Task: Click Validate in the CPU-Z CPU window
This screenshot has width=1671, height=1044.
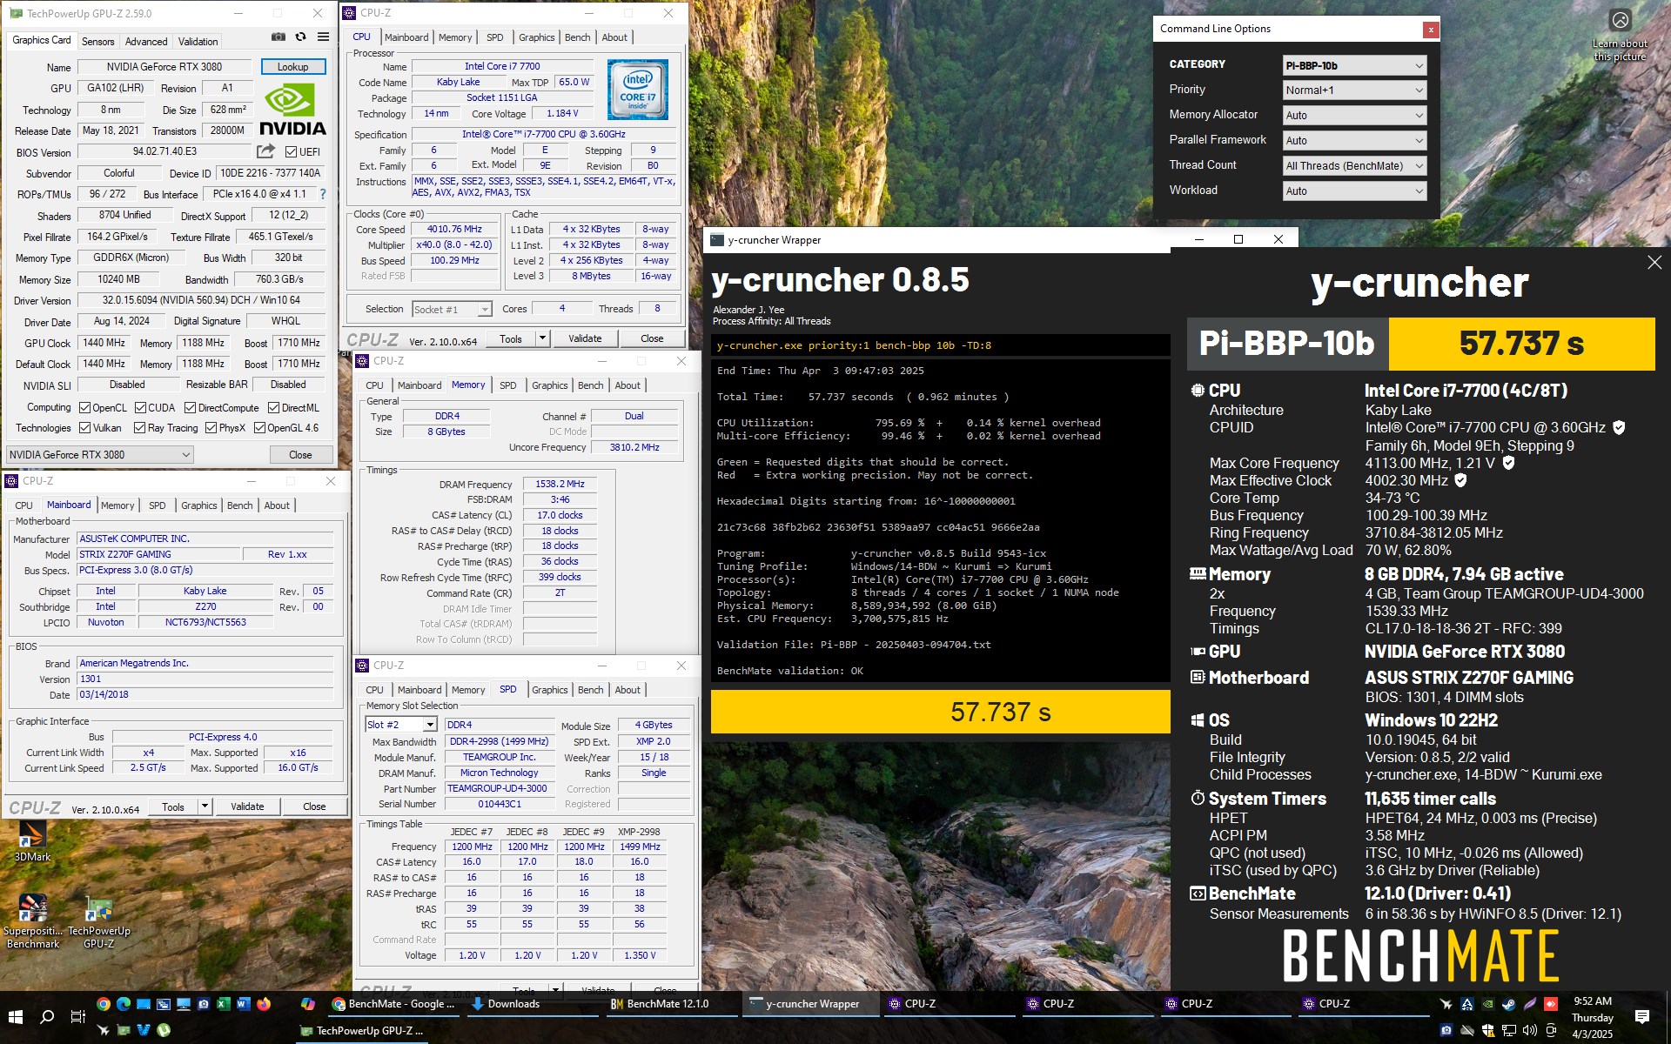Action: tap(585, 338)
